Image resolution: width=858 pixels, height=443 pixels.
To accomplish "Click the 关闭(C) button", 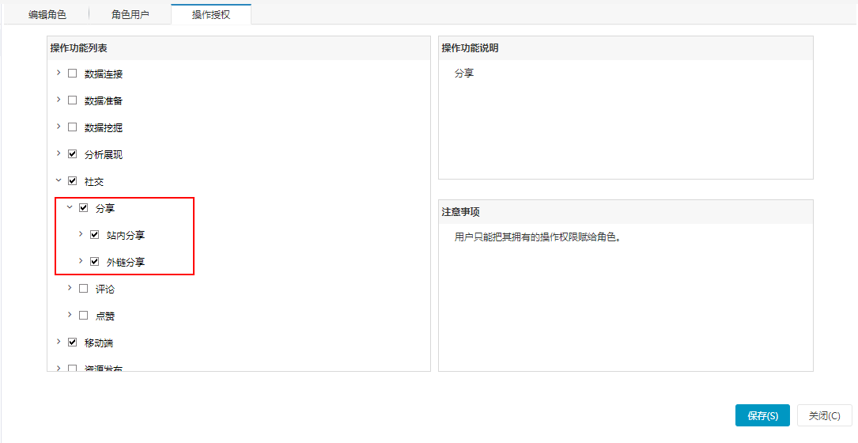I will click(x=825, y=415).
